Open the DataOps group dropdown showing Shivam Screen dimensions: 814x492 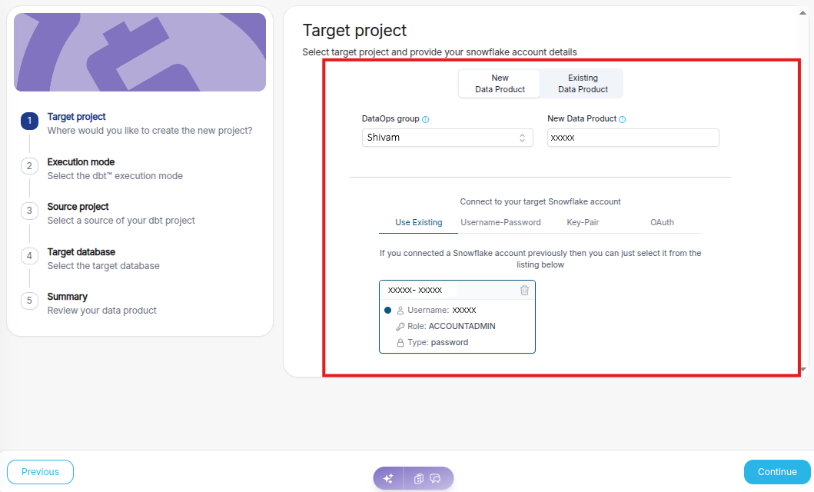coord(447,138)
